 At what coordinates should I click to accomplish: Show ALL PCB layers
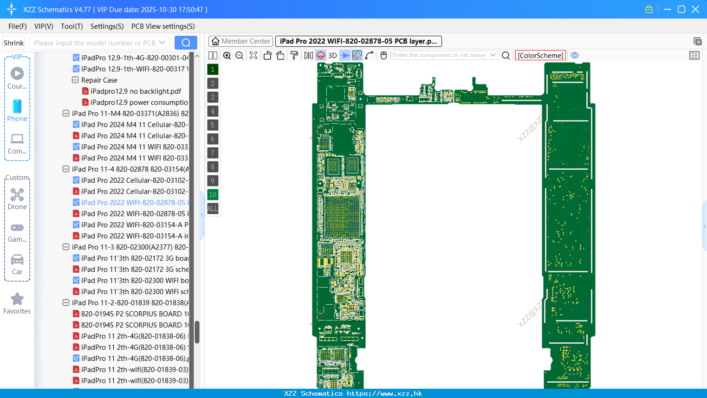tap(213, 209)
